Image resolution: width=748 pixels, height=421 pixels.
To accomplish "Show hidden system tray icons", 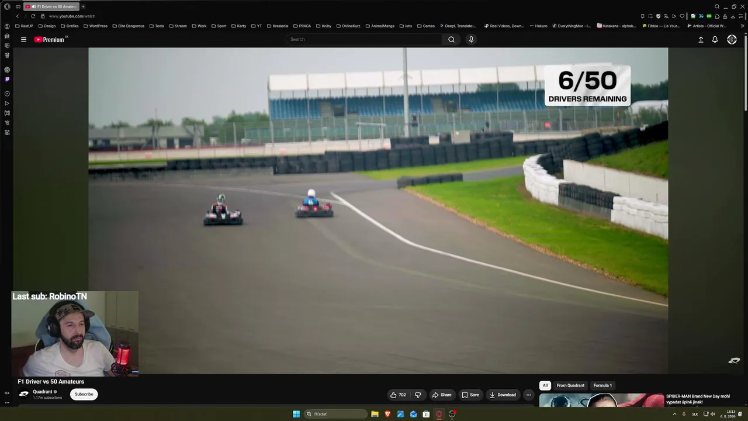I will (674, 414).
